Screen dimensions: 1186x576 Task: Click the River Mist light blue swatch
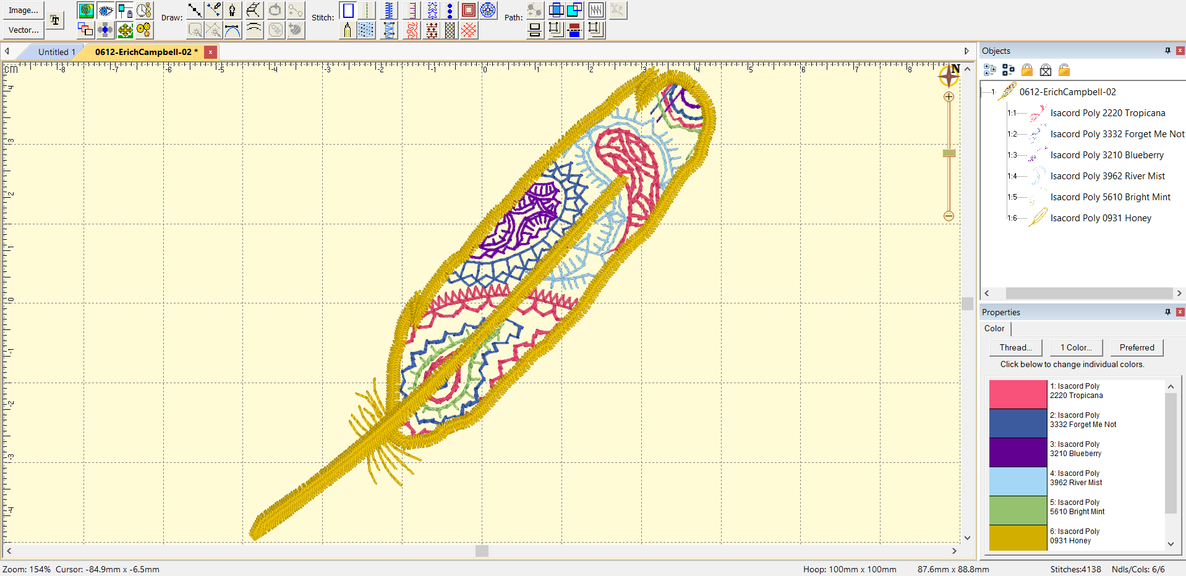(x=1017, y=481)
